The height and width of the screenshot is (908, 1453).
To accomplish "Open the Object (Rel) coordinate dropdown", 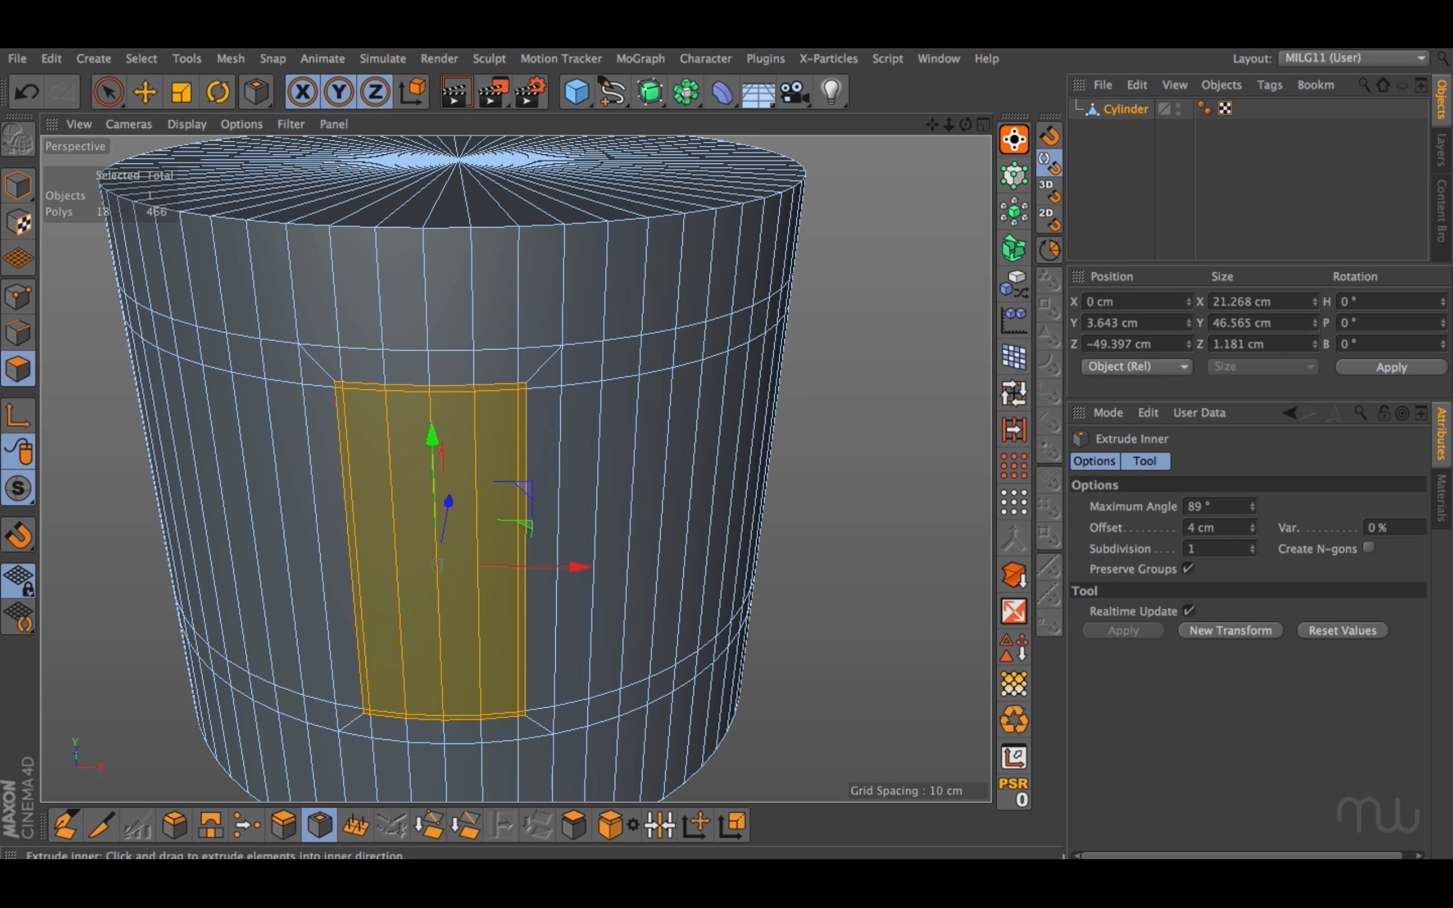I will pos(1137,367).
